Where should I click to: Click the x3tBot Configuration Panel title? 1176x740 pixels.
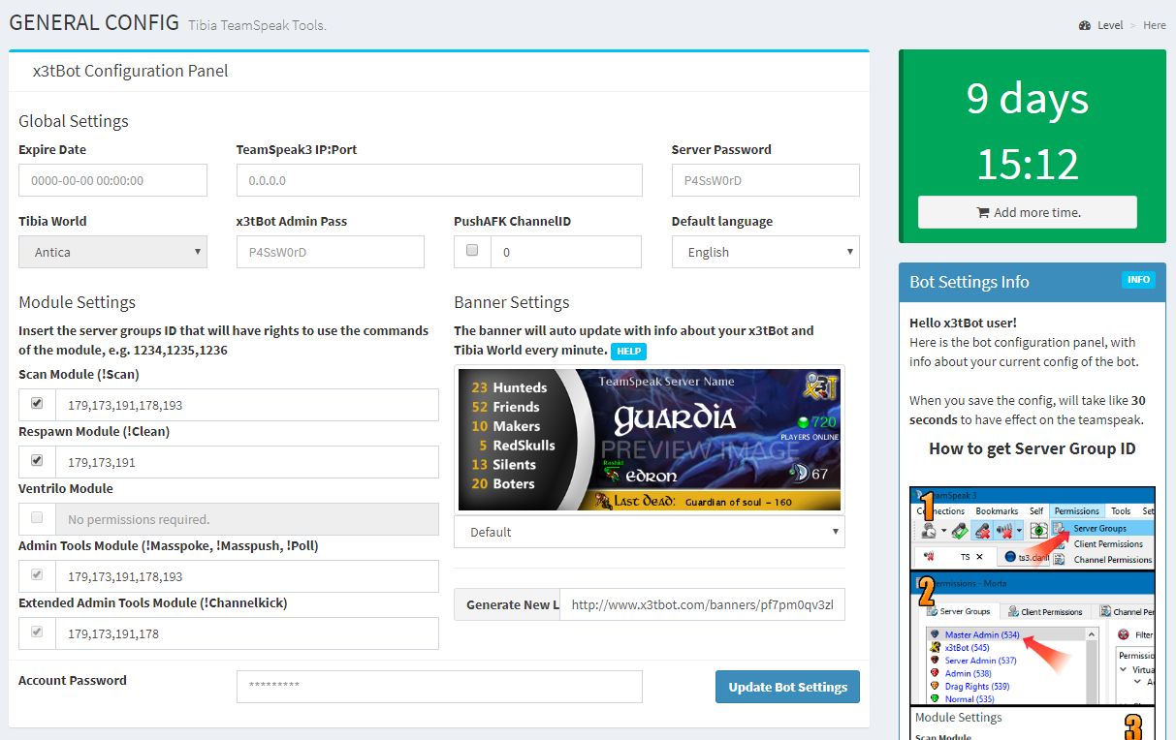coord(131,71)
